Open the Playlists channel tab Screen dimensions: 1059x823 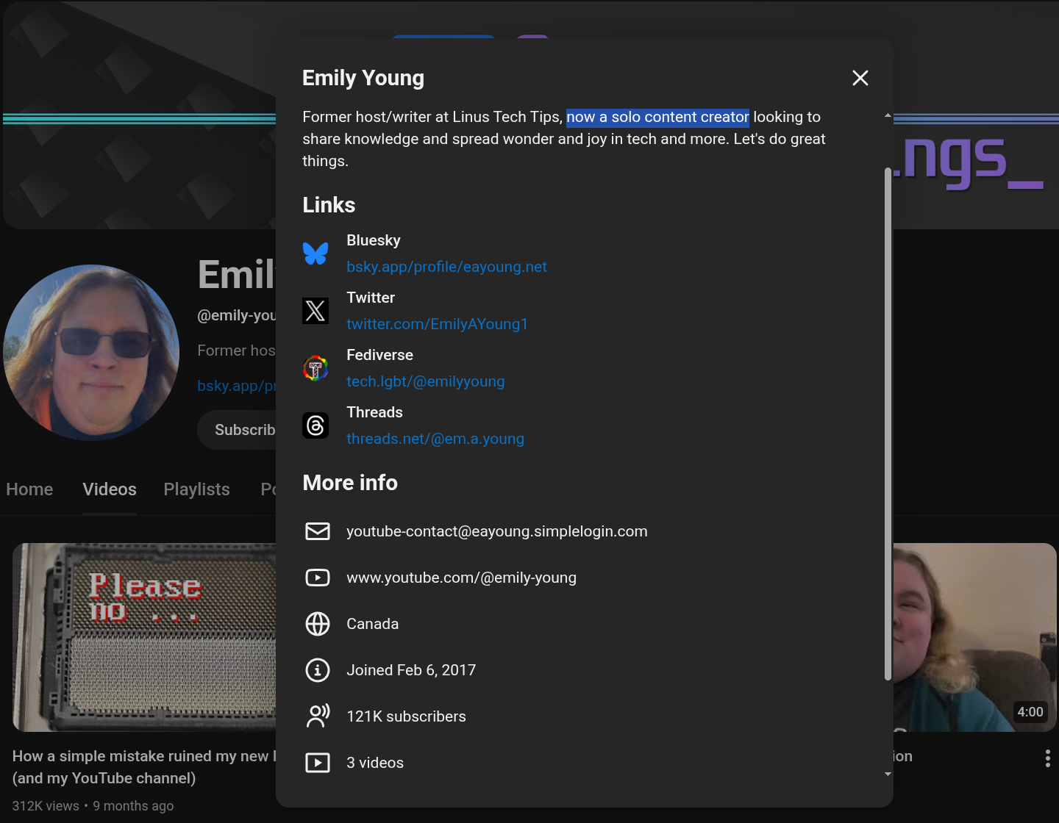(196, 489)
